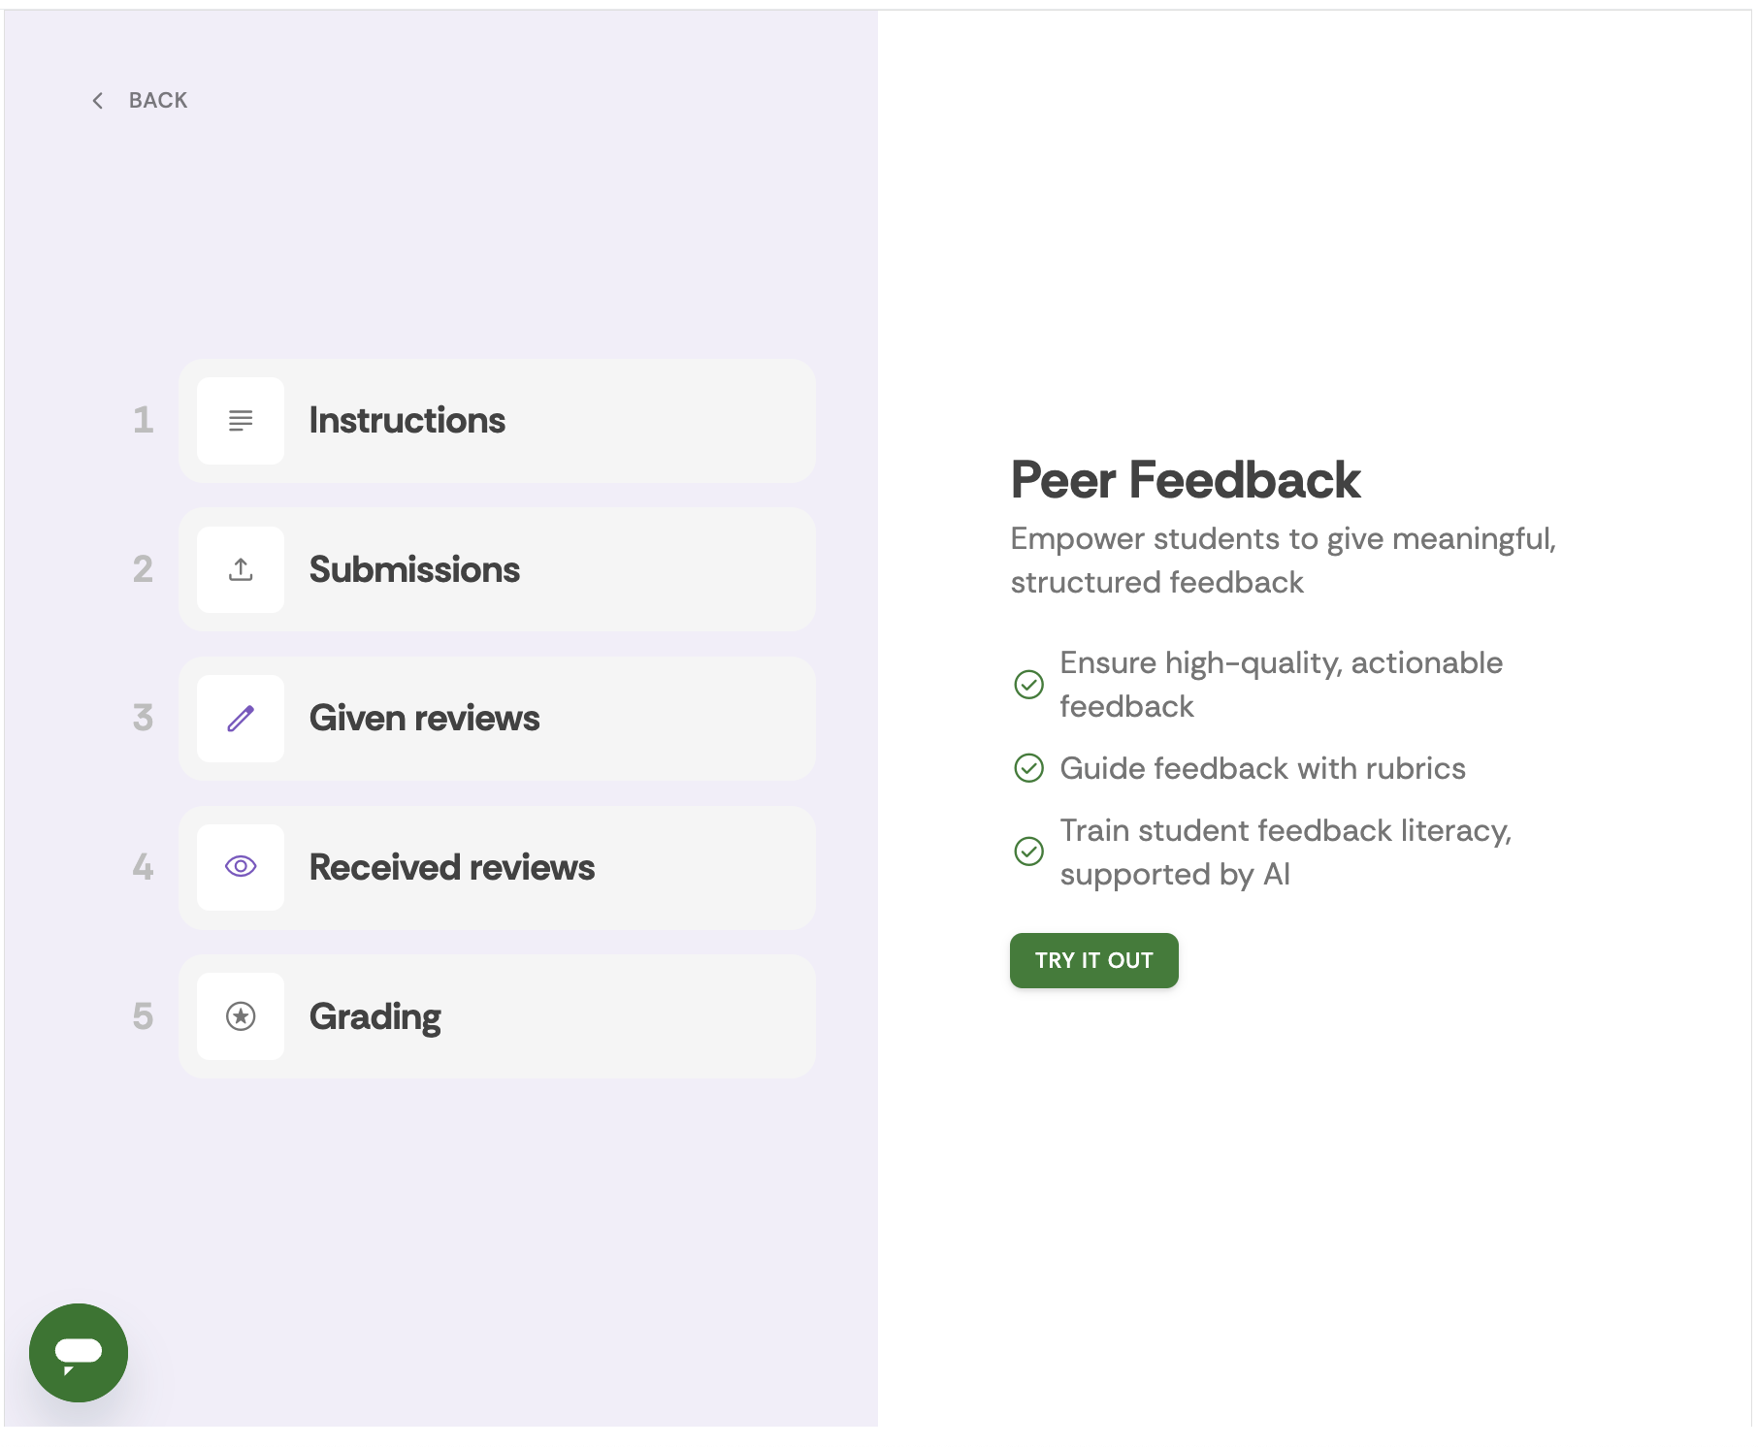1758x1447 pixels.
Task: Click the checkmark beside actionable feedback
Action: coord(1028,685)
